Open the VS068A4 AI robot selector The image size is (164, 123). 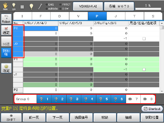pyautogui.click(x=88, y=6)
